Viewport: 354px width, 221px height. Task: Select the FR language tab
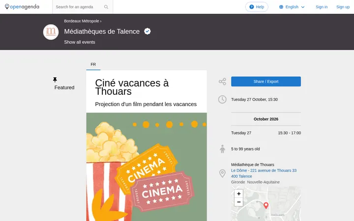pyautogui.click(x=93, y=64)
